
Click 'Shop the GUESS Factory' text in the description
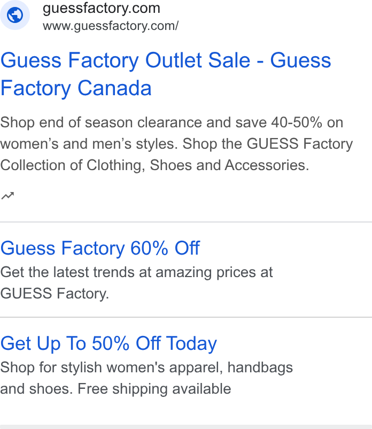pyautogui.click(x=268, y=144)
